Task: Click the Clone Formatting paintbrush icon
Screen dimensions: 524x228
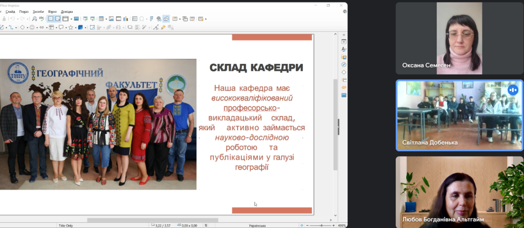Action: [4, 19]
